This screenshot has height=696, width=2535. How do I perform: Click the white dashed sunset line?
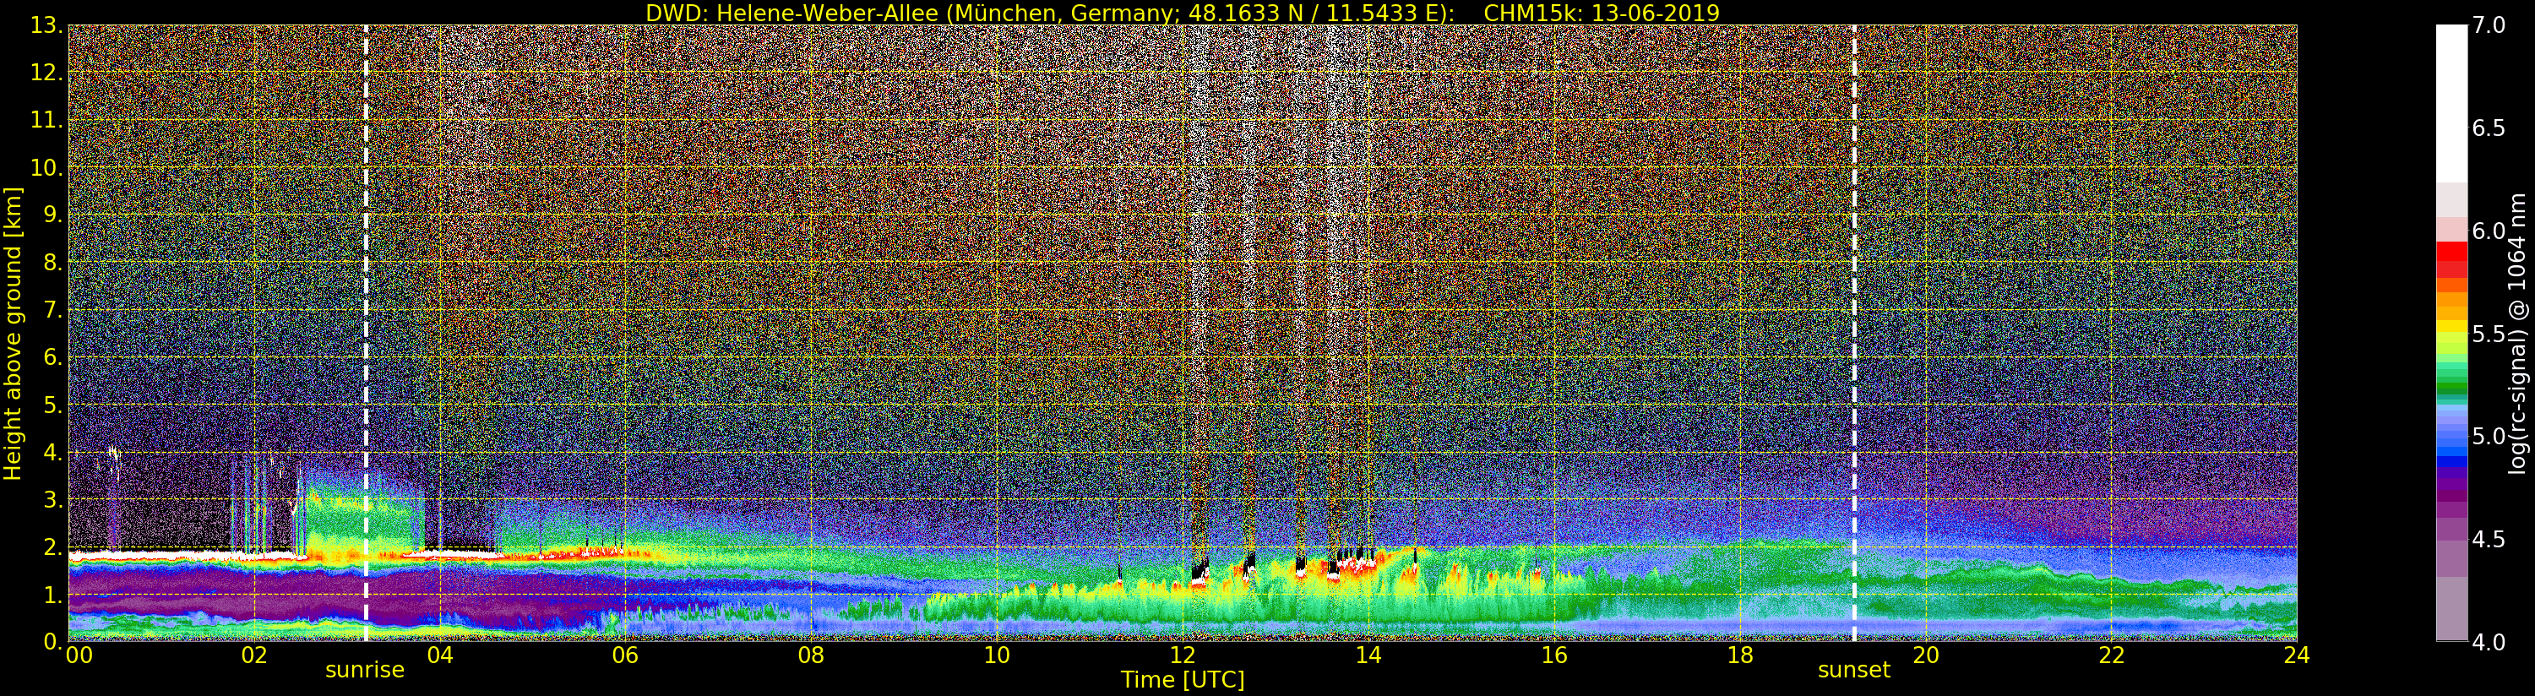click(1854, 334)
